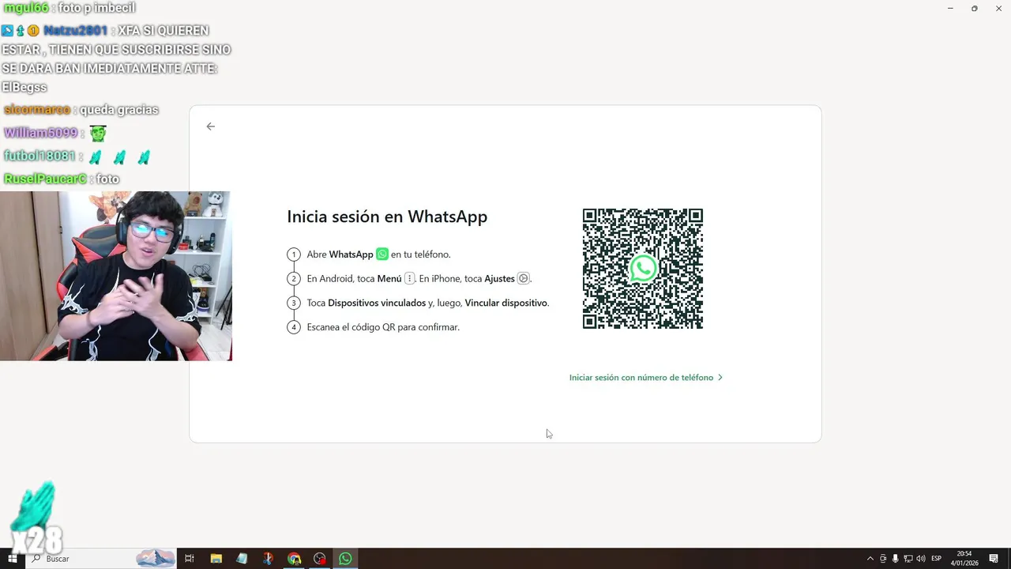
Task: Click the green WhatsApp icon in step 1
Action: pyautogui.click(x=382, y=254)
